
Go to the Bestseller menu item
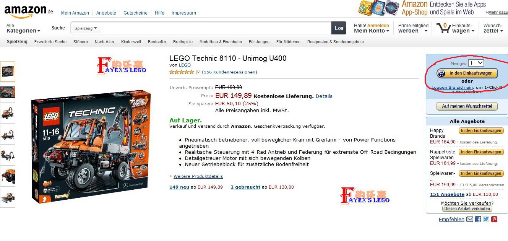point(157,42)
